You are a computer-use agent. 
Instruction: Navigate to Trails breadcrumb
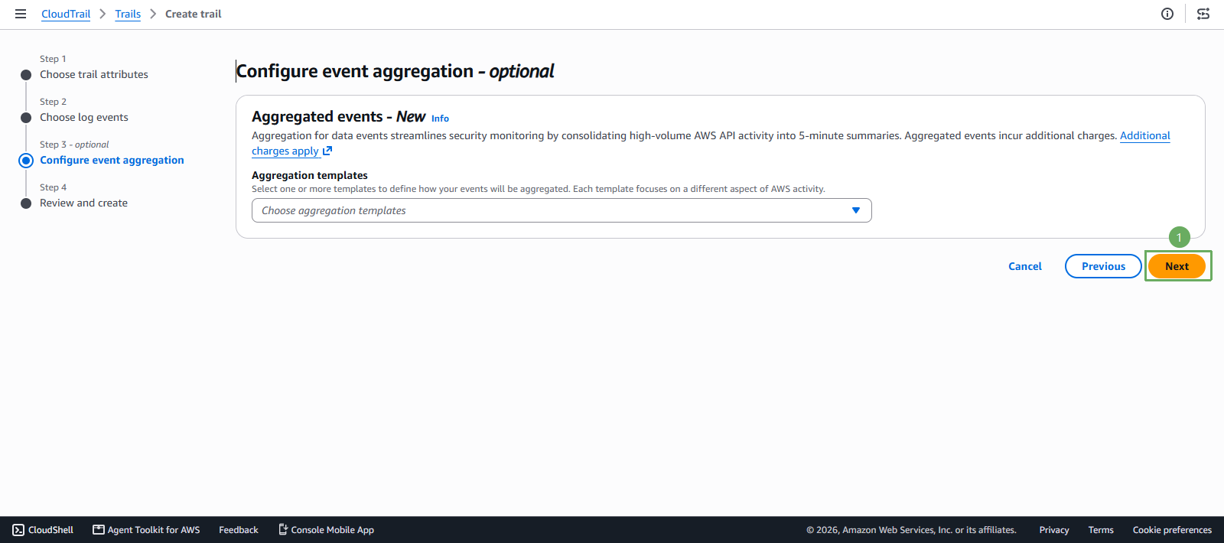pyautogui.click(x=128, y=14)
